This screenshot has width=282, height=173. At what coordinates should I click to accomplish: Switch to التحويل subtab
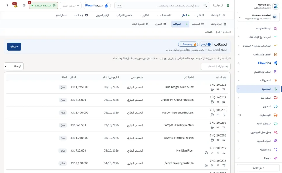(x=161, y=24)
